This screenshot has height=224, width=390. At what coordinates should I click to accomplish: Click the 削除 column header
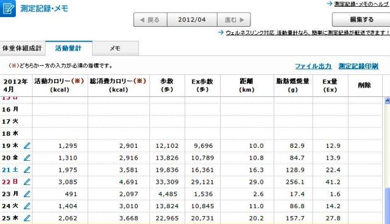click(x=364, y=85)
